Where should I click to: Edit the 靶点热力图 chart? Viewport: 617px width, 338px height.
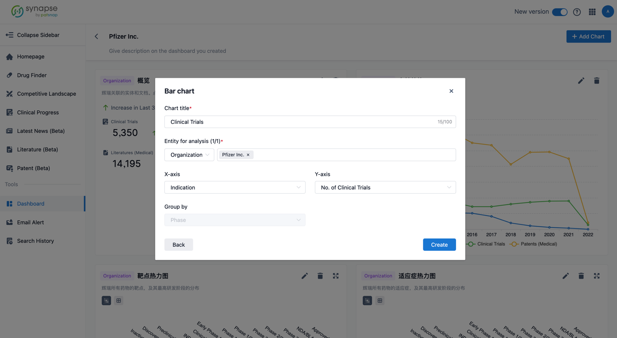(304, 276)
